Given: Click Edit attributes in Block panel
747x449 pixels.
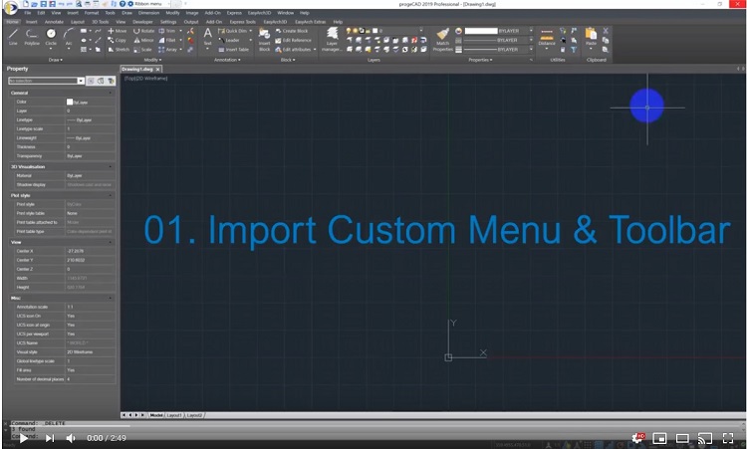Looking at the screenshot, I should (293, 49).
